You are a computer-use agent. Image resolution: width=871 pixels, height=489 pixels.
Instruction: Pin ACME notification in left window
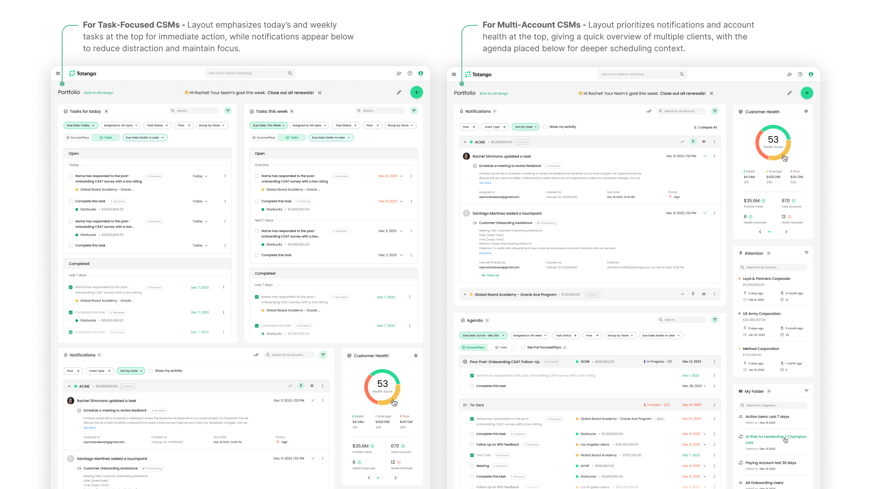301,386
